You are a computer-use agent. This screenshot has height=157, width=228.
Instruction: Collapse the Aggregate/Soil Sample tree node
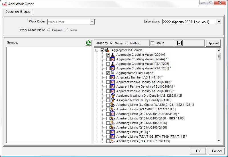pos(97,50)
